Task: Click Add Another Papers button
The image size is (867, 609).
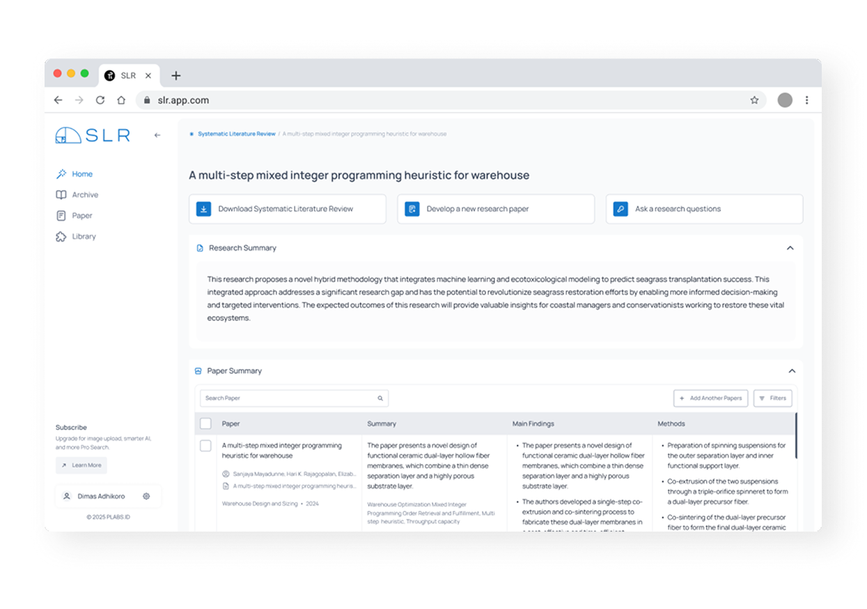Action: [710, 398]
